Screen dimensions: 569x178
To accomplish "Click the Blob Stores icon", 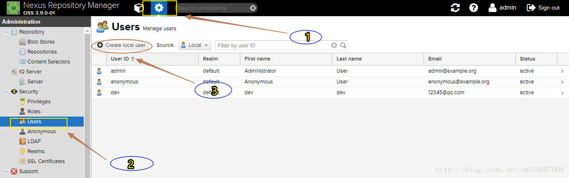I will [x=22, y=42].
